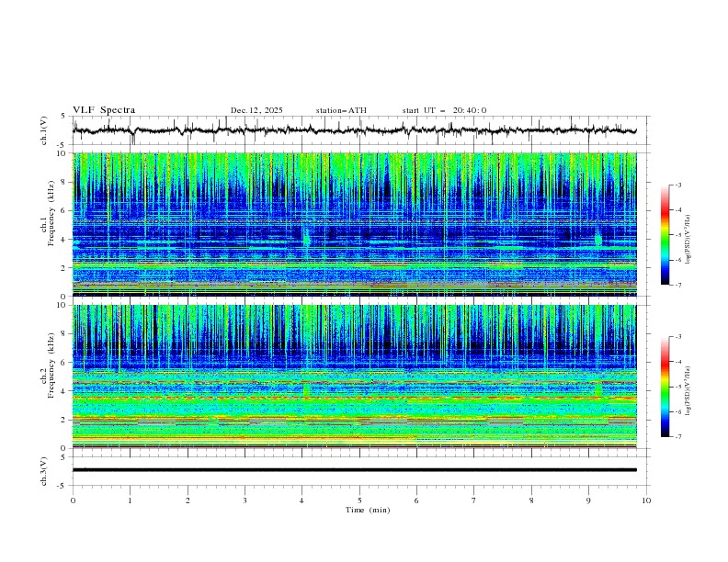Click the "8" kHz tick of ch.2 spectrogram

coord(65,334)
